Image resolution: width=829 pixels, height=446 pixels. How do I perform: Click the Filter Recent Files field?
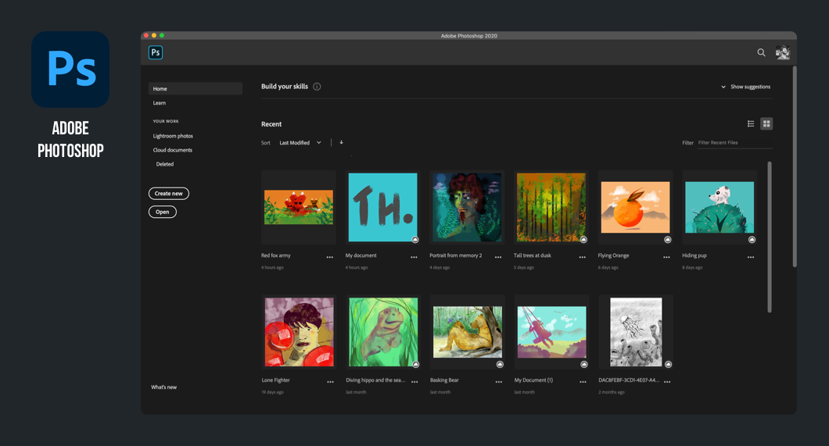click(x=735, y=142)
